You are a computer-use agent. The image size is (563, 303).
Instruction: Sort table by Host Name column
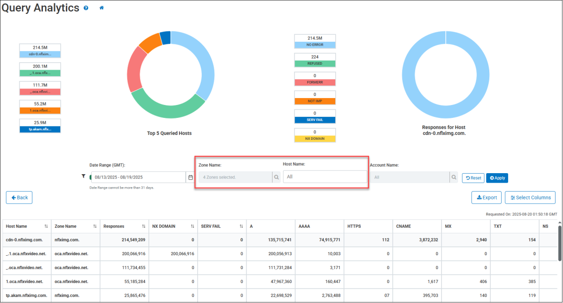(46, 226)
